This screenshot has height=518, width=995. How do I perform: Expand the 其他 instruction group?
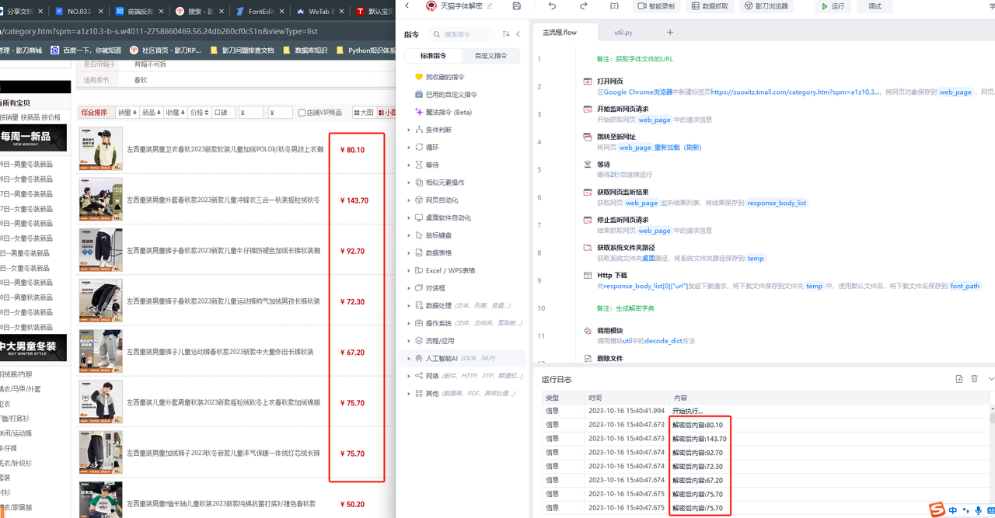tap(410, 393)
